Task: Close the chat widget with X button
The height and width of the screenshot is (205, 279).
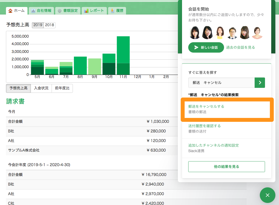Action: coord(268,195)
